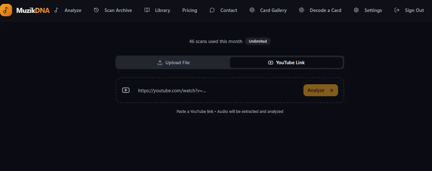Click the right arrow icon in Analyze button
432x171 pixels.
tap(331, 90)
